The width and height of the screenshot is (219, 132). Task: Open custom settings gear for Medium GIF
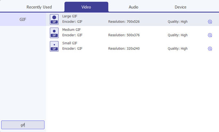pyautogui.click(x=210, y=35)
